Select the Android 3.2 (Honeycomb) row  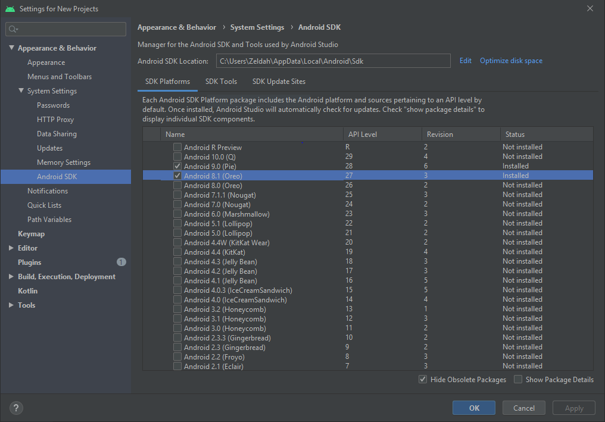click(x=368, y=310)
